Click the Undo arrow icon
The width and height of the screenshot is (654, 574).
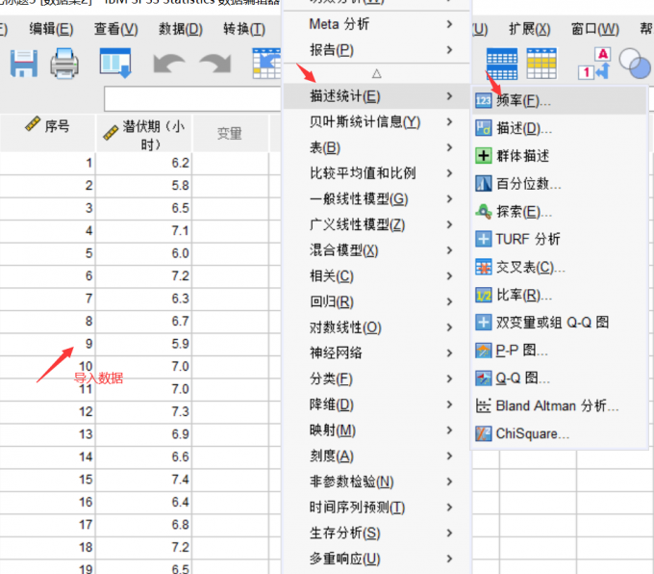(168, 64)
